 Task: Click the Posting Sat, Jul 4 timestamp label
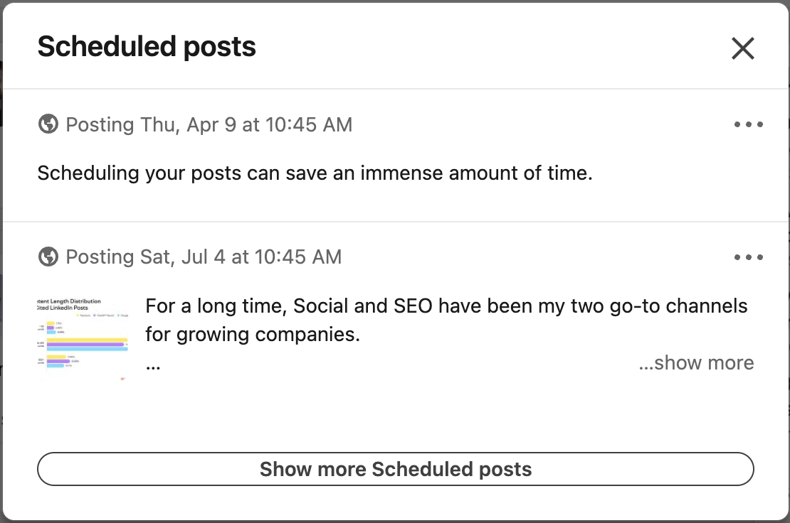click(x=204, y=257)
